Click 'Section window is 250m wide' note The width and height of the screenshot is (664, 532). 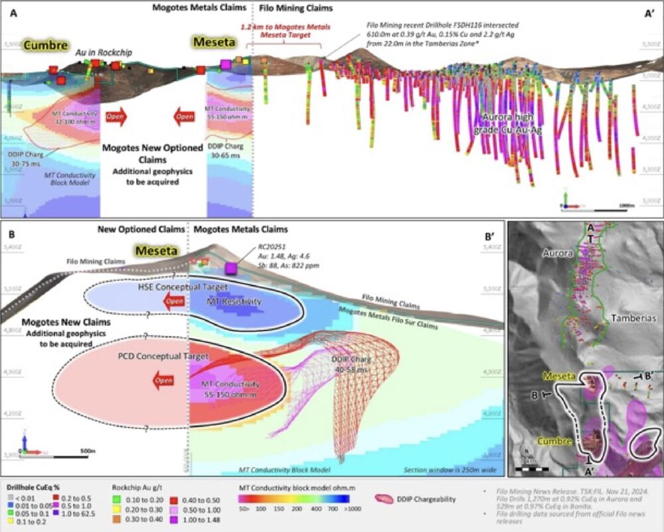(x=452, y=470)
